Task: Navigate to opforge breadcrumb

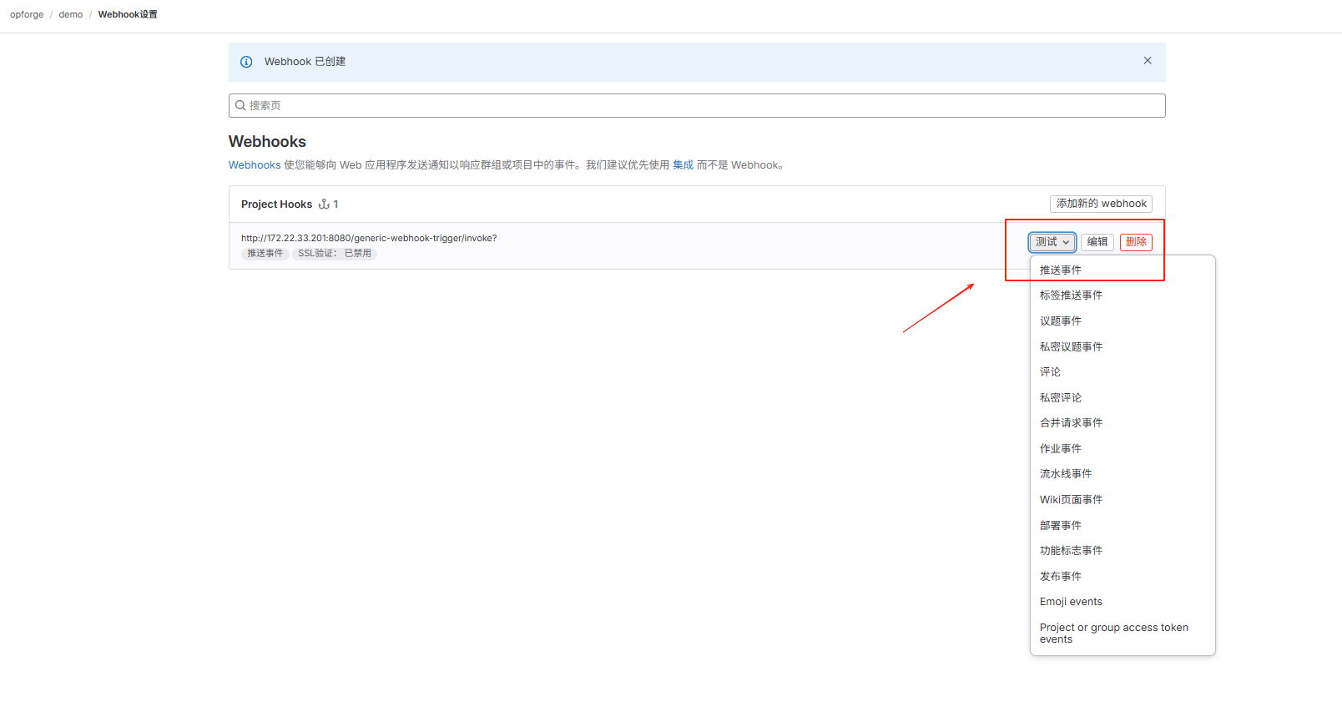Action: pyautogui.click(x=27, y=15)
